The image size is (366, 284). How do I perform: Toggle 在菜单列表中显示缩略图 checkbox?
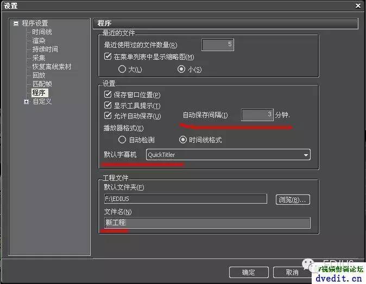108,56
